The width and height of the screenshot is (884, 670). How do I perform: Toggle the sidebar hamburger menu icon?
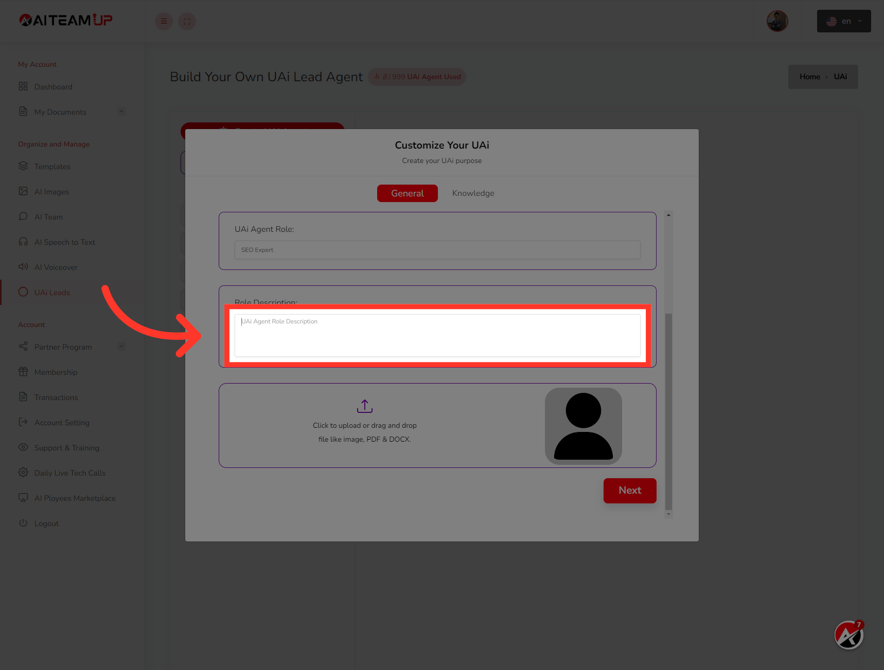pos(164,21)
